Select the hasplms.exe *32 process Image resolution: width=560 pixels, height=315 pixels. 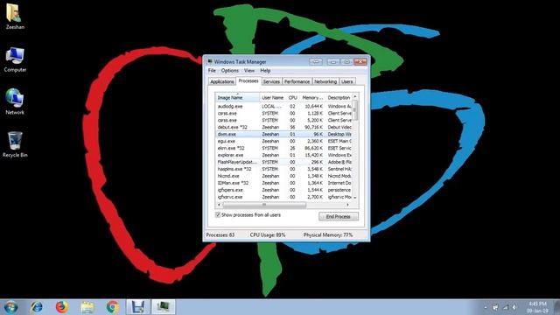click(x=283, y=169)
